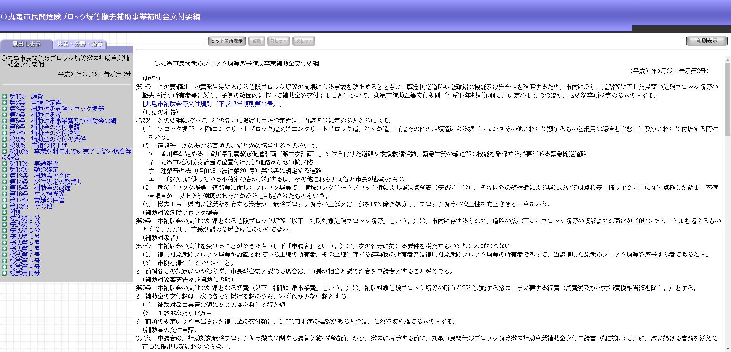Switch to the 体系・分野・沿革 tab

(x=80, y=45)
